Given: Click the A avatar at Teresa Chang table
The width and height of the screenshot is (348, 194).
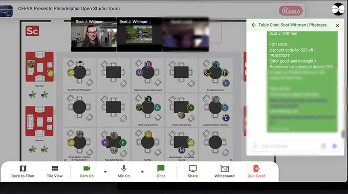Looking at the screenshot, I should coord(157,108).
